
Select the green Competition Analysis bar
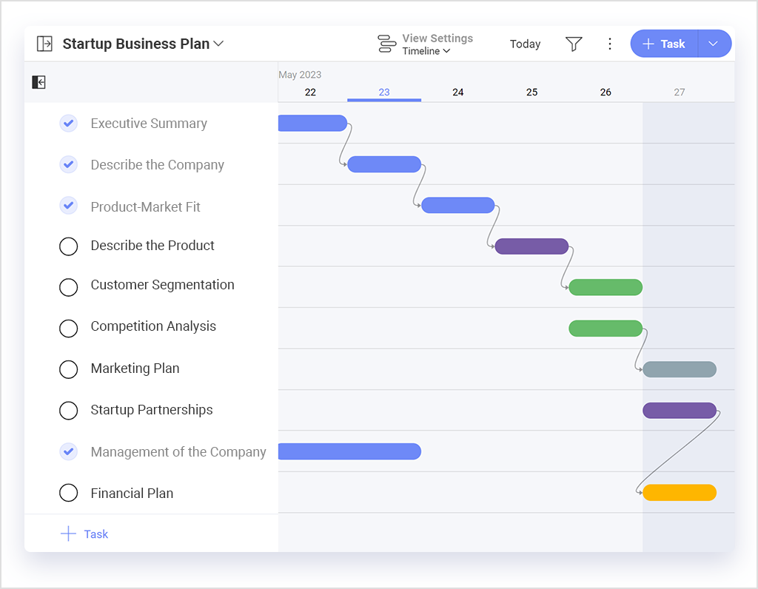605,329
